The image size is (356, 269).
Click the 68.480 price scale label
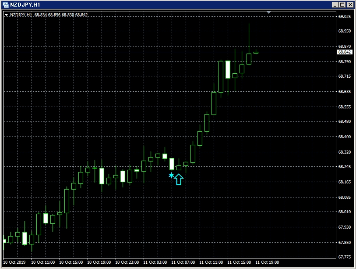(345, 121)
